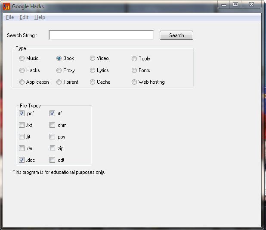The width and height of the screenshot is (266, 230).
Task: Open the Edit menu
Action: [24, 17]
